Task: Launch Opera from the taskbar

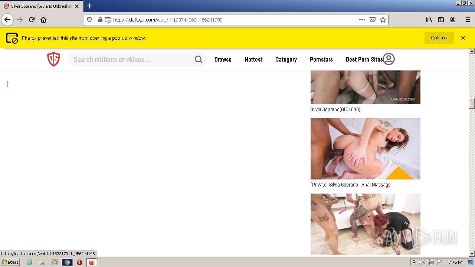Action: click(79, 262)
